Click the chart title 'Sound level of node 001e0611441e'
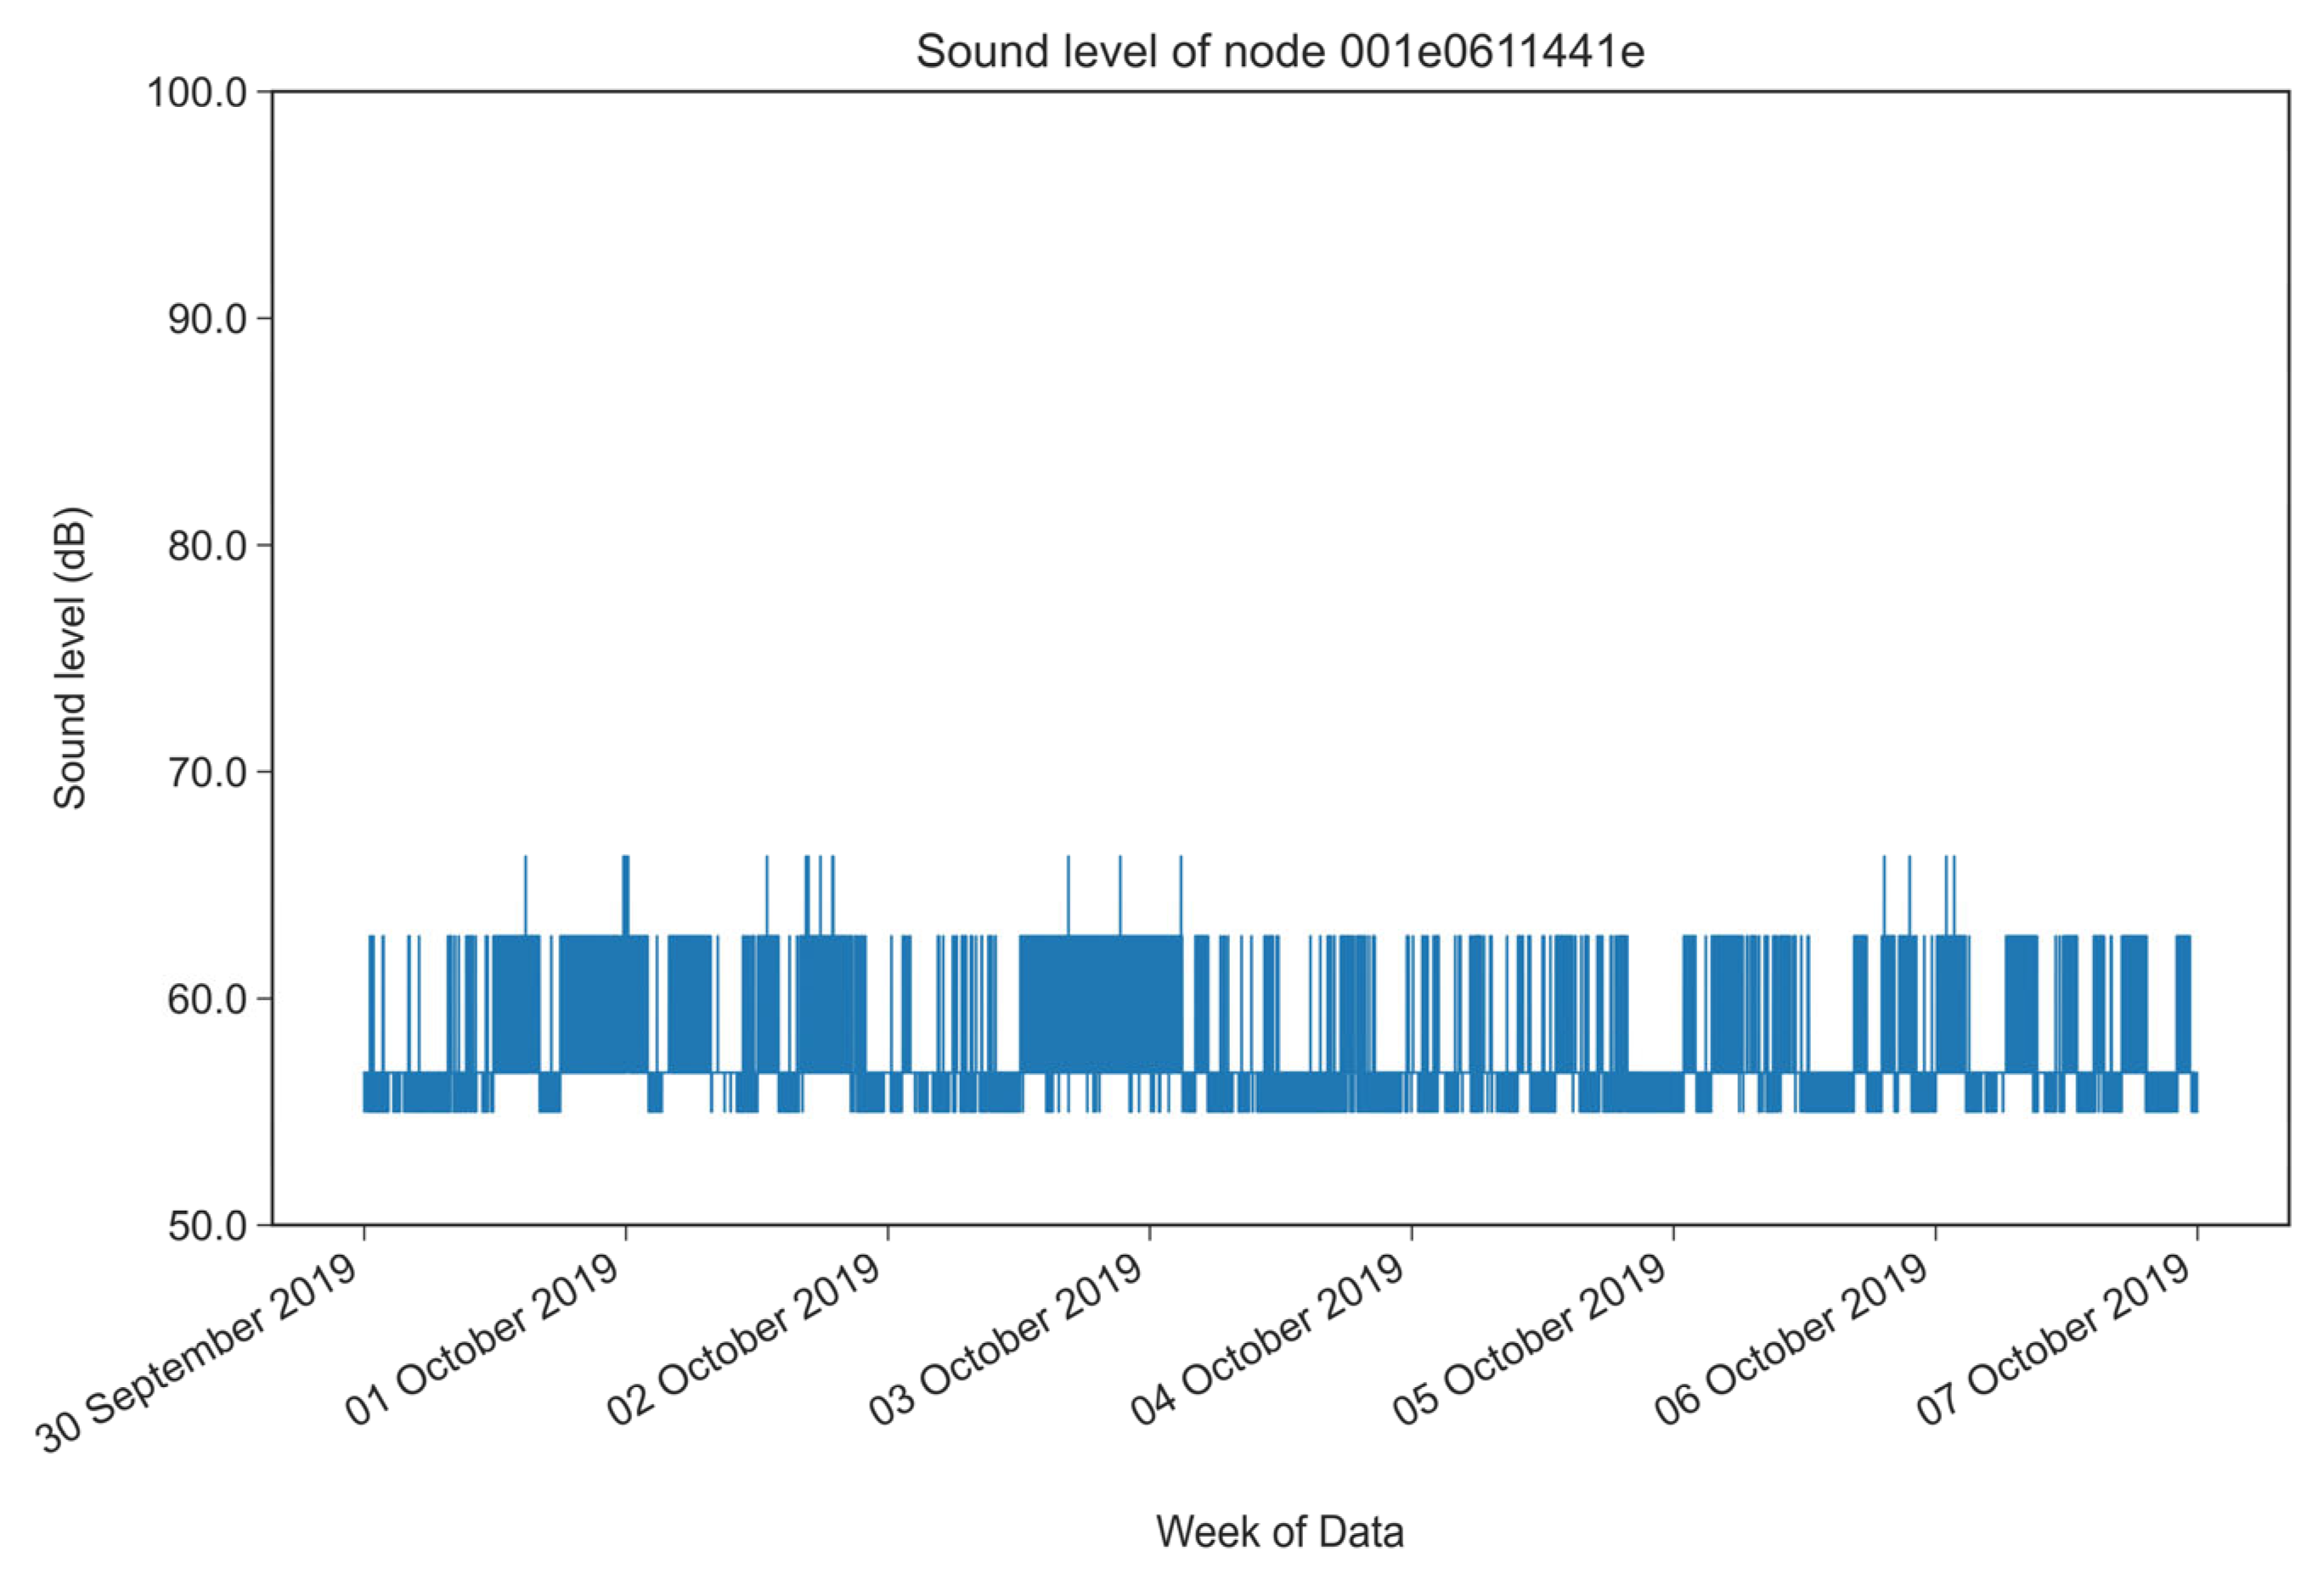Screen dimensions: 2324x1579 click(x=1280, y=52)
